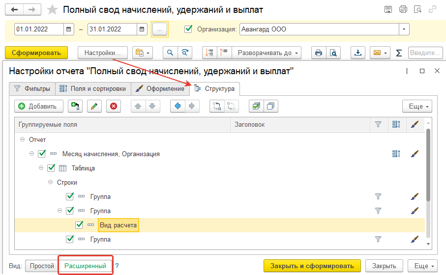
Task: Click the printer icon in top-right header
Action: pyautogui.click(x=403, y=9)
